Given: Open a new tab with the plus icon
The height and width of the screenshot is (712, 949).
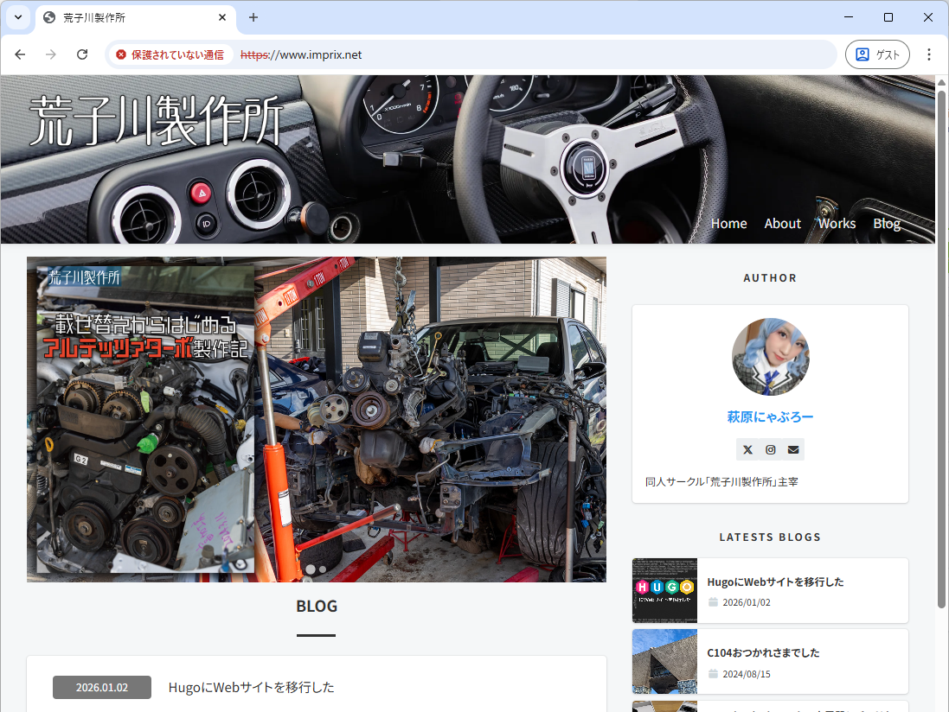Looking at the screenshot, I should 253,17.
